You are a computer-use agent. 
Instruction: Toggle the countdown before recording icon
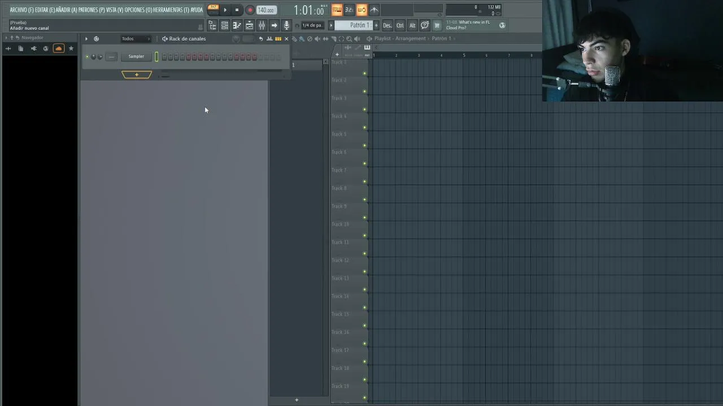coord(349,10)
